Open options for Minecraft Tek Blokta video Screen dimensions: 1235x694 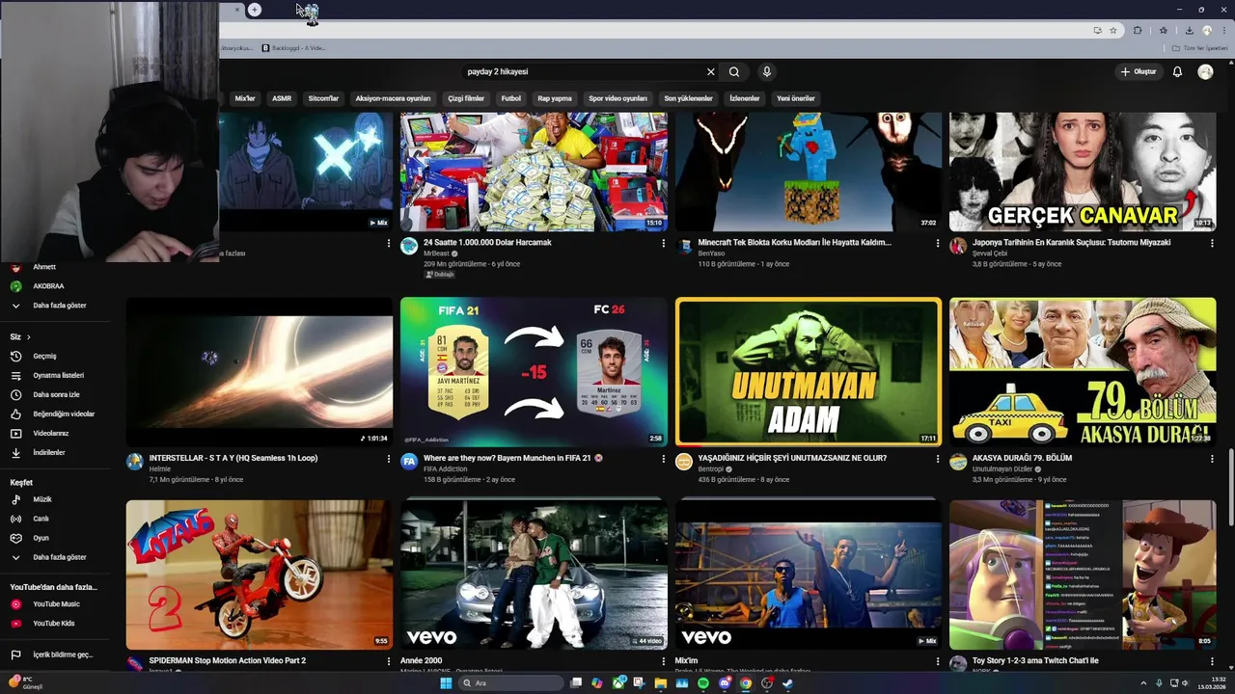click(x=937, y=244)
